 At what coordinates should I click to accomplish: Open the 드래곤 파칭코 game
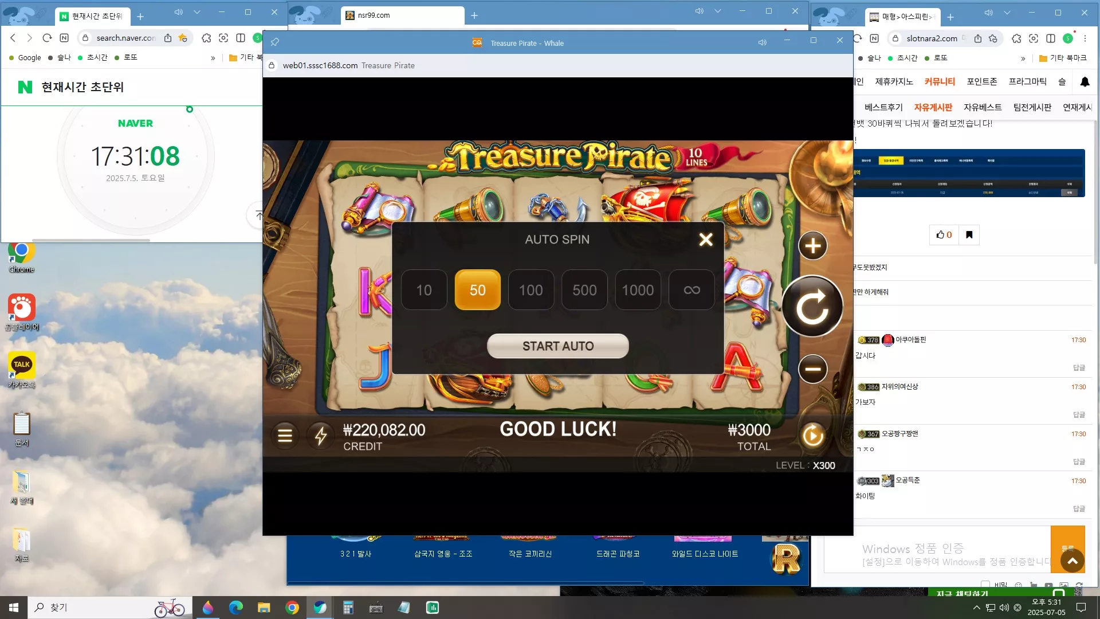pyautogui.click(x=618, y=554)
